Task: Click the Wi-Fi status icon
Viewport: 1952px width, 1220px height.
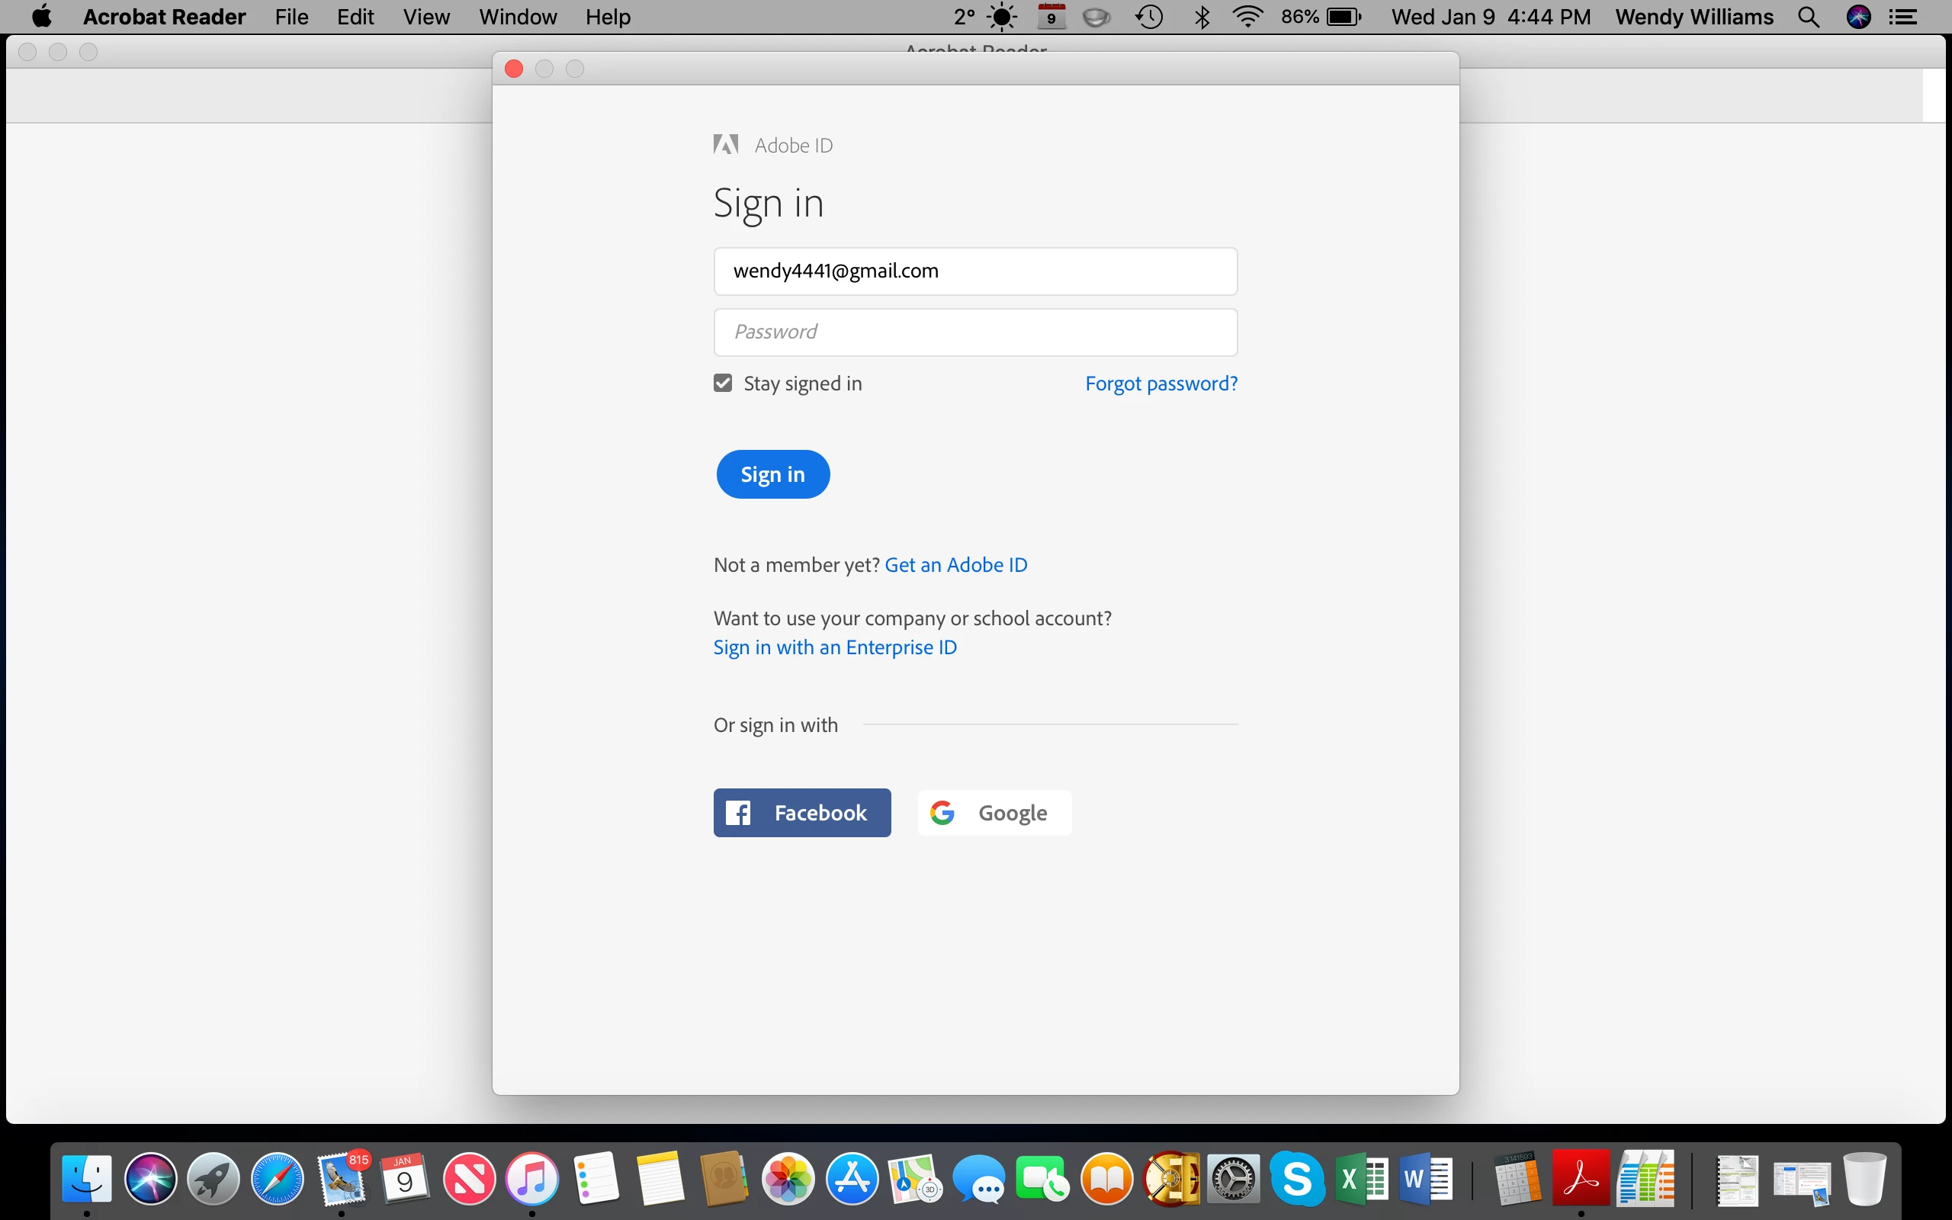Action: coord(1247,17)
